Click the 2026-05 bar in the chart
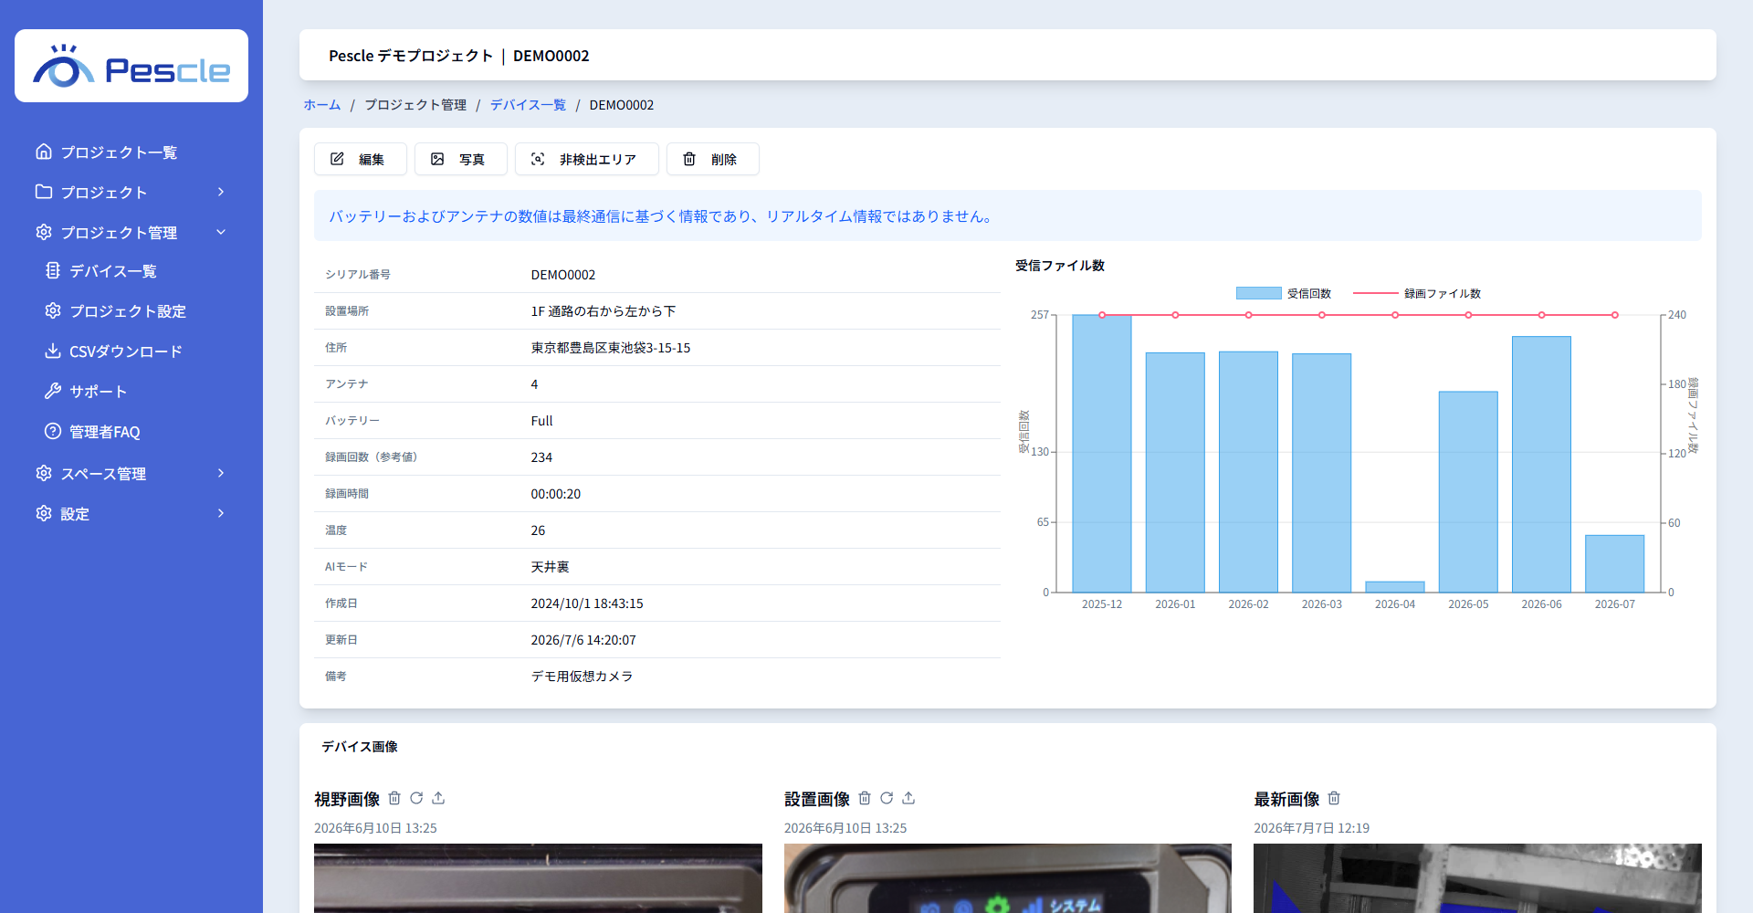This screenshot has height=913, width=1753. [1468, 492]
